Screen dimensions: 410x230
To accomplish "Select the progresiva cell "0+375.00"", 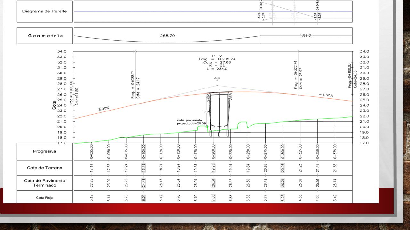I will click(335, 152).
